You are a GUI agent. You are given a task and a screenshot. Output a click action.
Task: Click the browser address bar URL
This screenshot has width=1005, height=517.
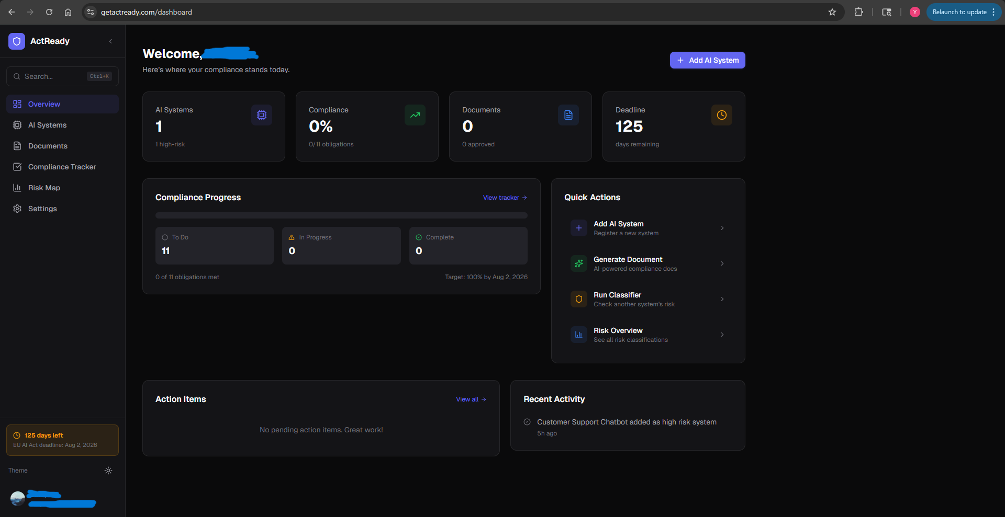(x=147, y=12)
